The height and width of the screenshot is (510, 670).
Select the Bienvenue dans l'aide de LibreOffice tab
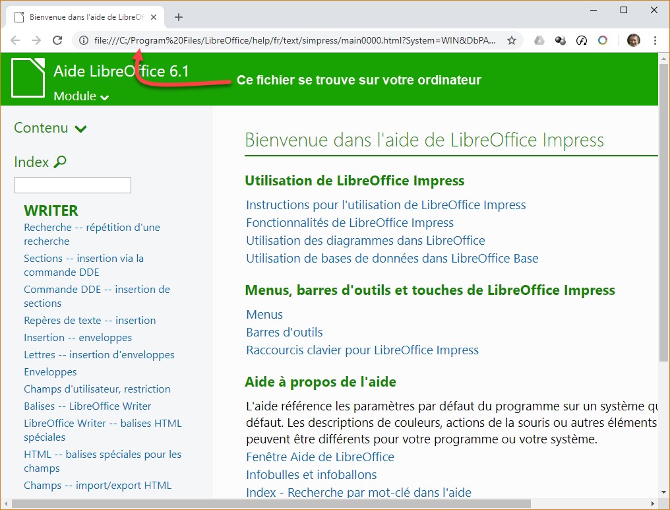[82, 17]
